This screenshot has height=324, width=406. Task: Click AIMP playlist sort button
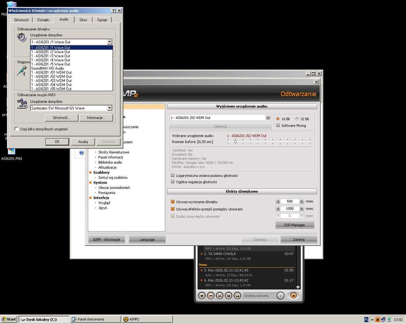coord(219,296)
